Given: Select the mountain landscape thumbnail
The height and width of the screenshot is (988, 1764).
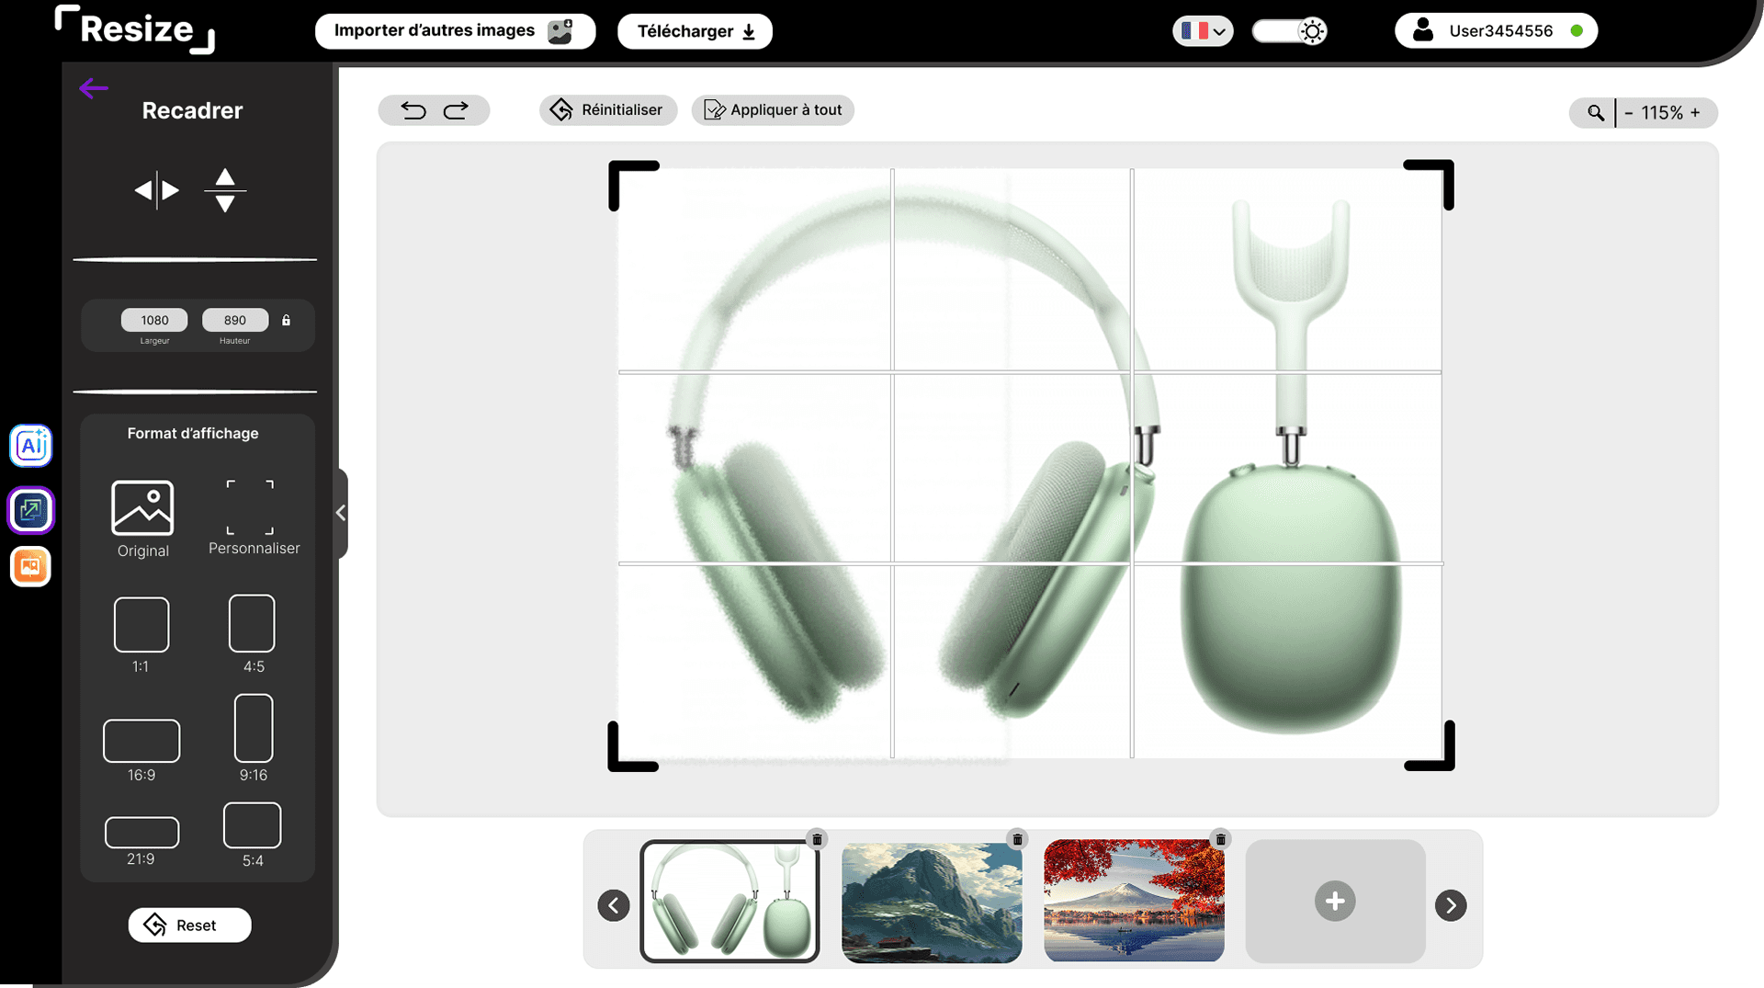Looking at the screenshot, I should tap(932, 902).
